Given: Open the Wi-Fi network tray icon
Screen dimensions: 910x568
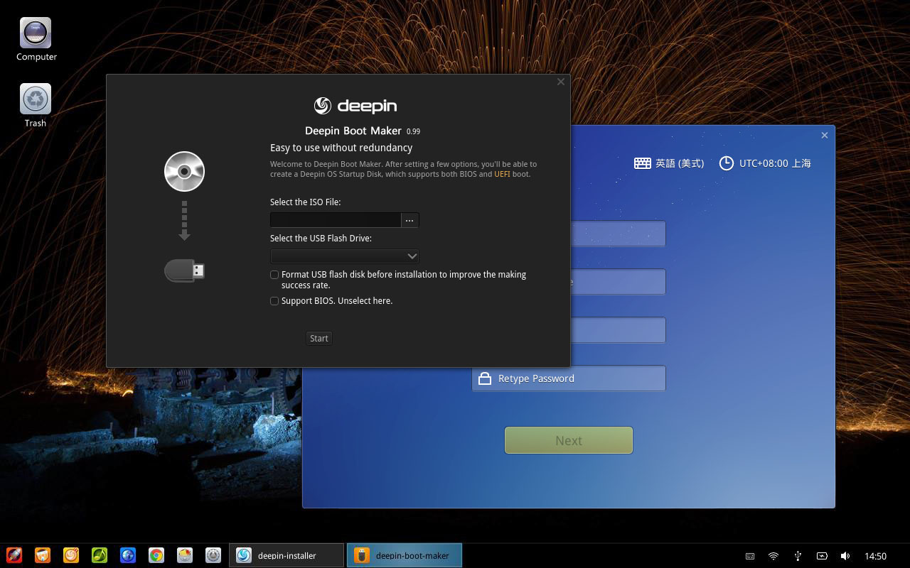Looking at the screenshot, I should (x=773, y=556).
